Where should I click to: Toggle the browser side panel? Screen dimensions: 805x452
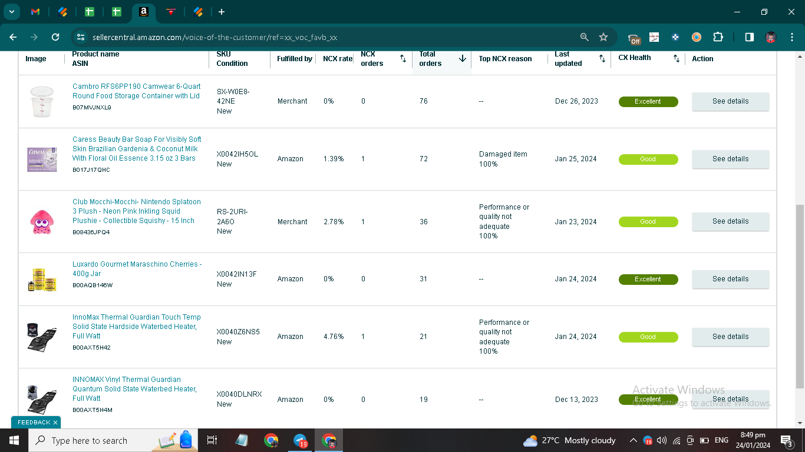(x=749, y=37)
